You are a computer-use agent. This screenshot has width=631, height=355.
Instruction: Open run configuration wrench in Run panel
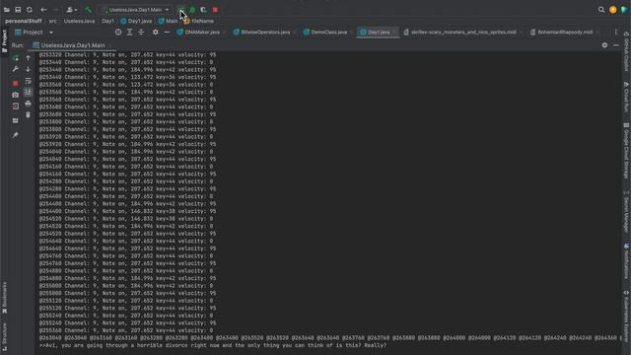[x=16, y=69]
